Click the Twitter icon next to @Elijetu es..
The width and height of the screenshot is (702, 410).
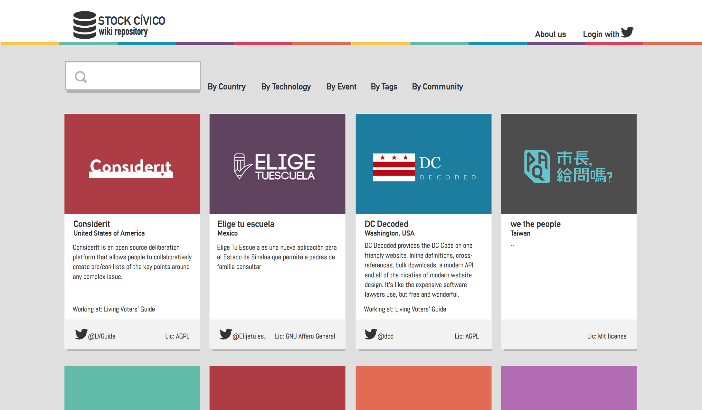coord(225,334)
